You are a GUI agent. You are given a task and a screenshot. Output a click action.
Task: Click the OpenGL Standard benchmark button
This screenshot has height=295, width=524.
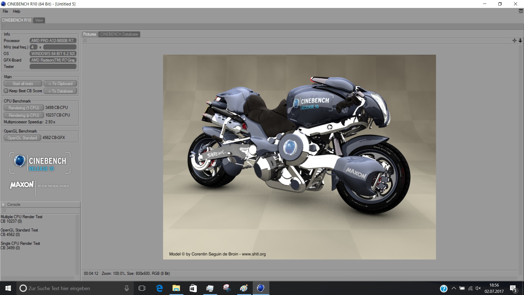coord(22,138)
